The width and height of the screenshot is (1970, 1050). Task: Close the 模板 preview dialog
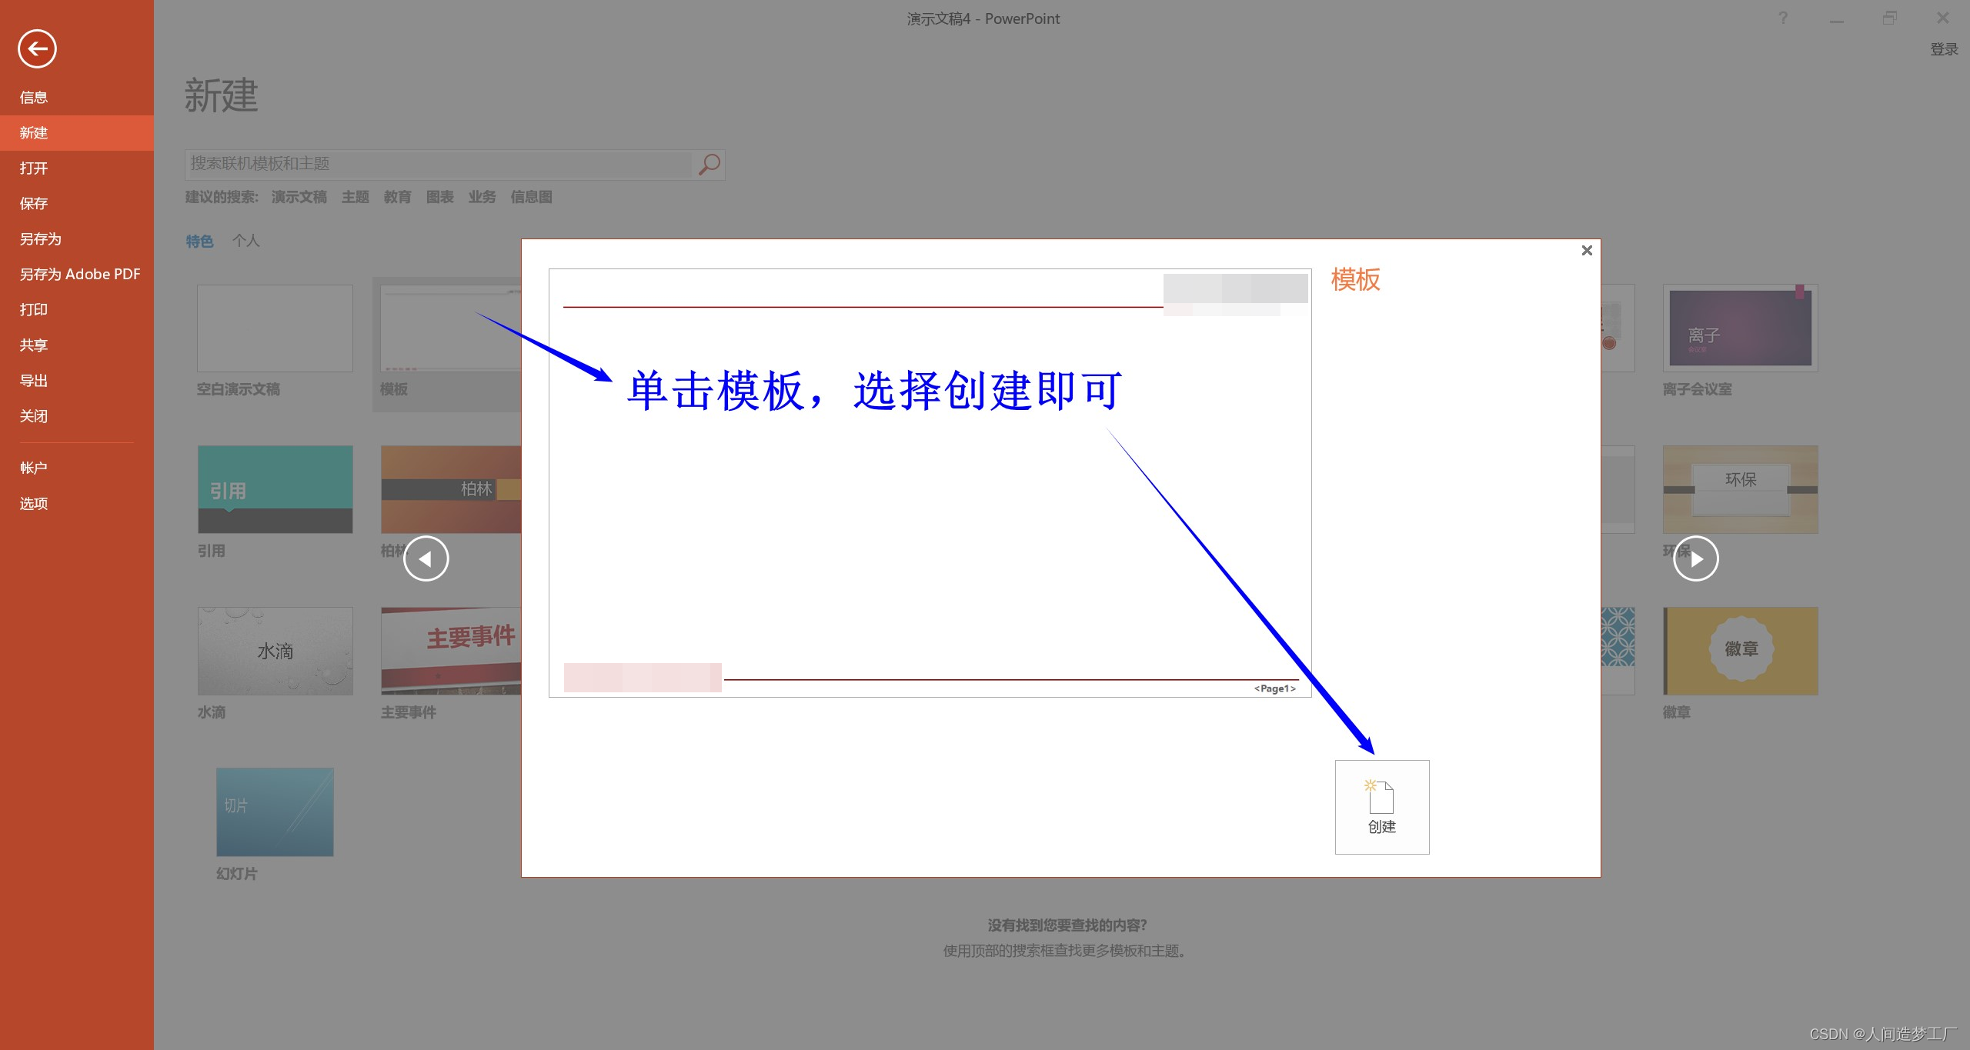point(1586,251)
